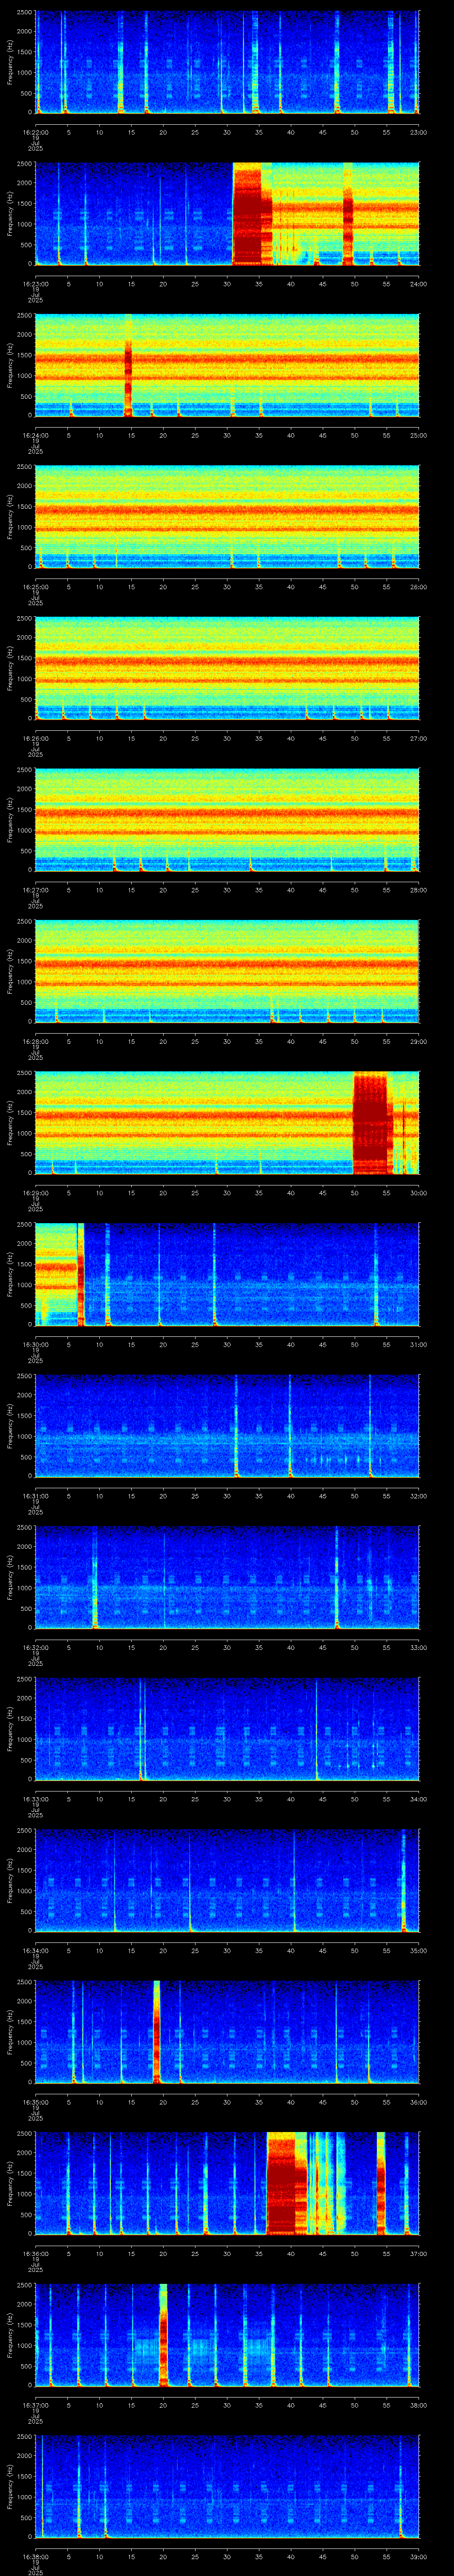Click the 31:00 end time label
Screen dimensions: 454x2576
(x=418, y=1344)
